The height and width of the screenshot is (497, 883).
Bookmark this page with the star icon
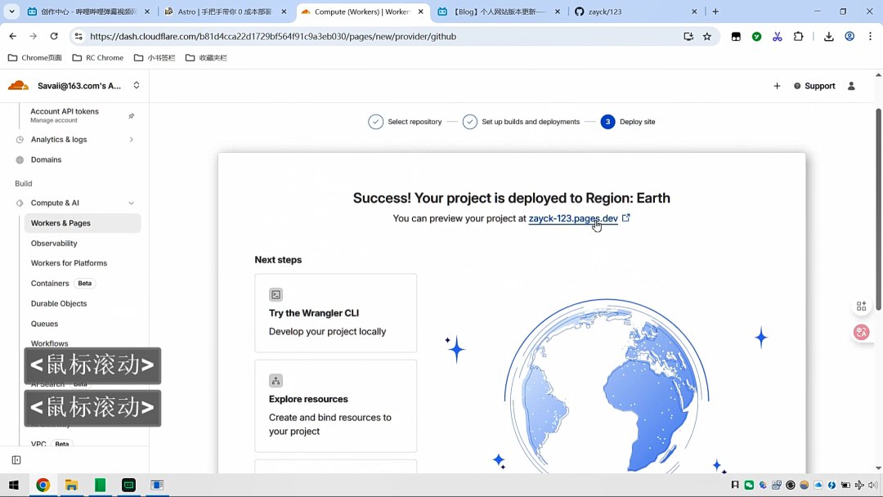point(707,36)
